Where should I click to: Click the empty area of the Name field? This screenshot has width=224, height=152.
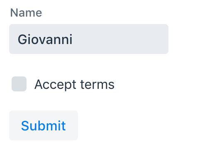tap(120, 39)
